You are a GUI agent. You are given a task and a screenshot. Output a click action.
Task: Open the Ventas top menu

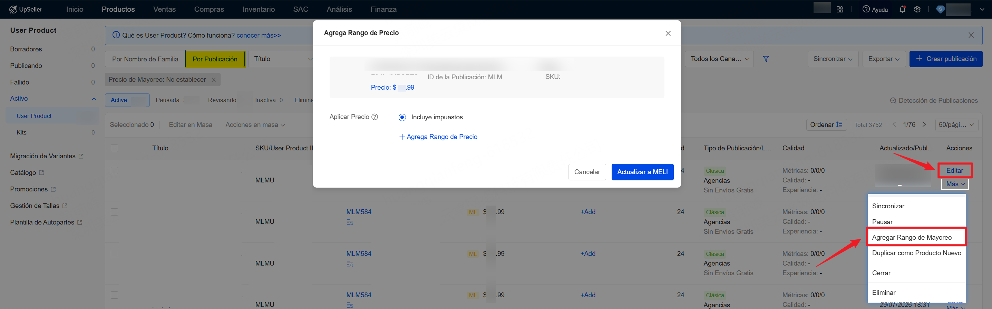tap(164, 9)
